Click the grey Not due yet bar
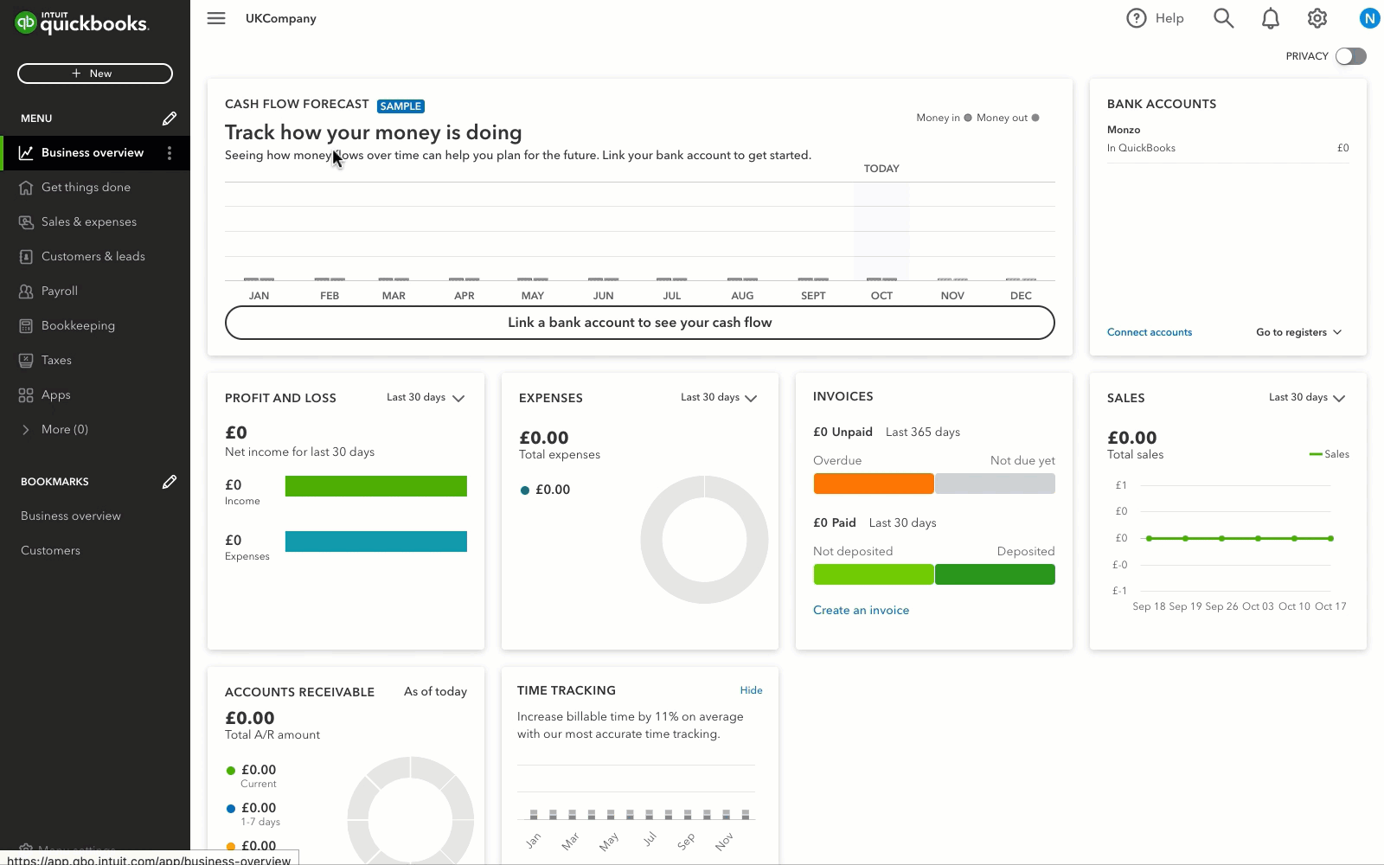This screenshot has width=1384, height=865. (995, 484)
